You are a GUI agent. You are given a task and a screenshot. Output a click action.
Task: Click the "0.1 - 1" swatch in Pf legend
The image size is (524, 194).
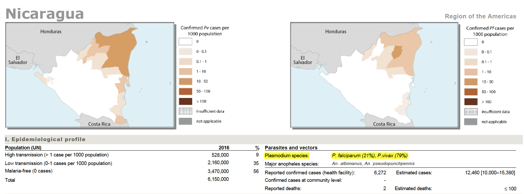click(x=471, y=62)
